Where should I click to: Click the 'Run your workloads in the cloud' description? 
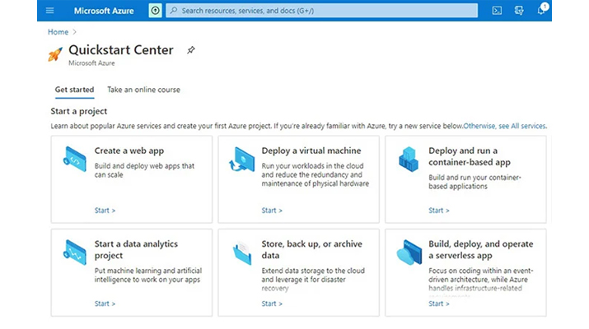[x=316, y=174]
